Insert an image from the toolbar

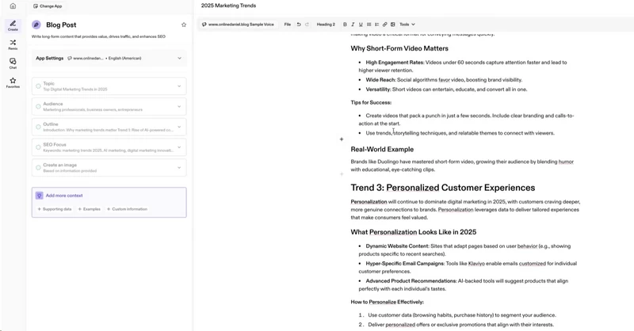[x=393, y=25]
